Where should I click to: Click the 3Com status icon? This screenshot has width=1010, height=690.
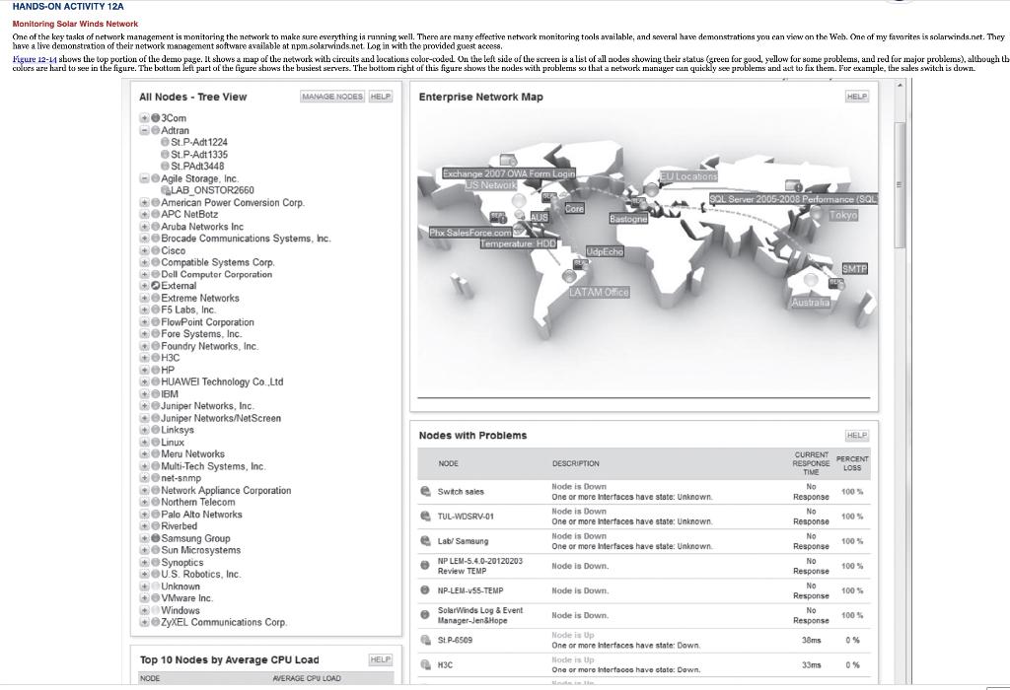tap(155, 117)
